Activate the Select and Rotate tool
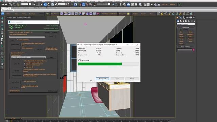217x122 pixels. (x=49, y=4)
